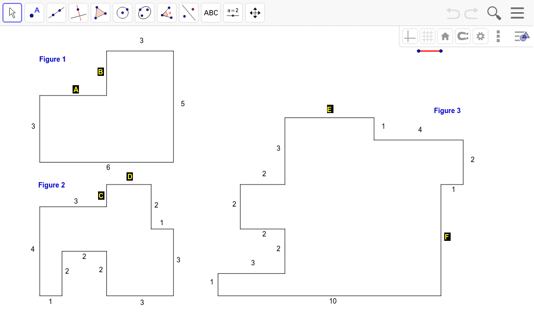Toggle the style bar views button
The width and height of the screenshot is (534, 328).
coord(522,36)
